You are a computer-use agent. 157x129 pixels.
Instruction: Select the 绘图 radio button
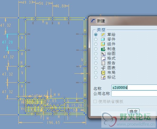[x=96, y=54]
